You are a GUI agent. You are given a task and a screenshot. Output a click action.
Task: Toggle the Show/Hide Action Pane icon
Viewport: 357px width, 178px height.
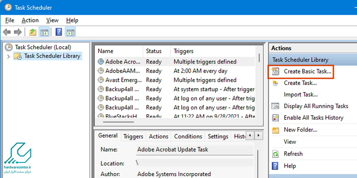[70, 32]
